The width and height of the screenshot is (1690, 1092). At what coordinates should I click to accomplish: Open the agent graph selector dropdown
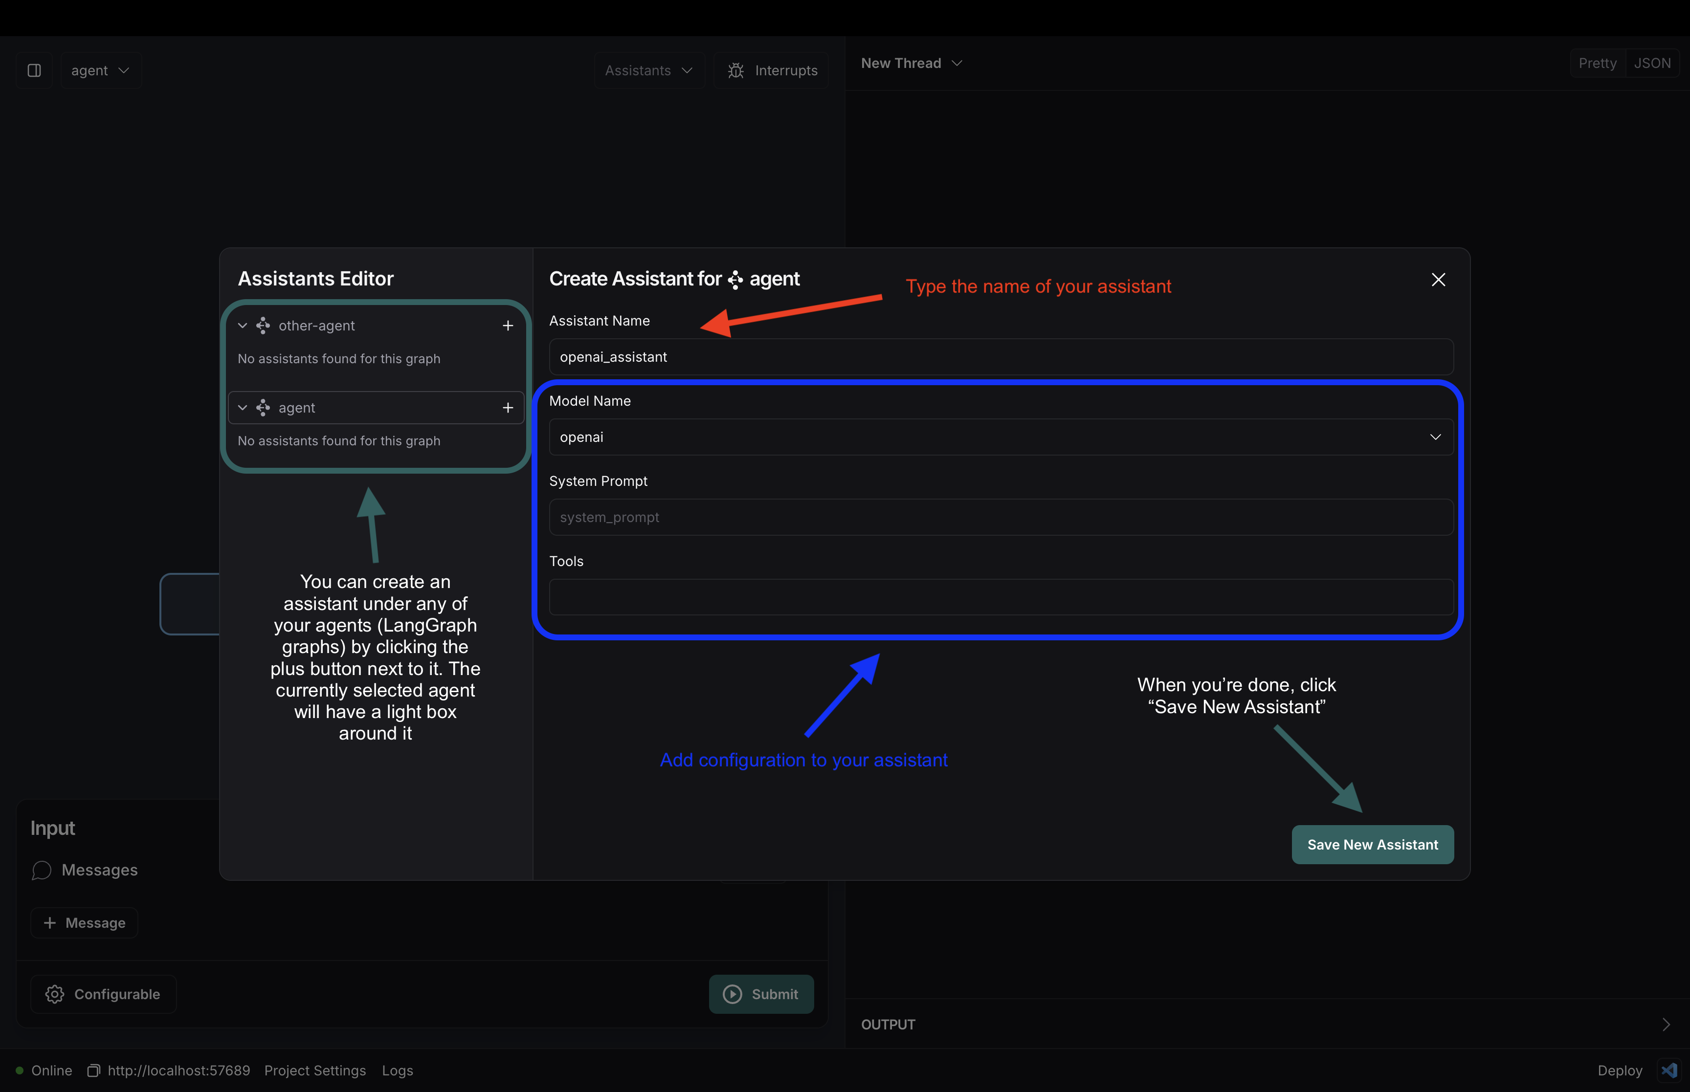tap(101, 70)
